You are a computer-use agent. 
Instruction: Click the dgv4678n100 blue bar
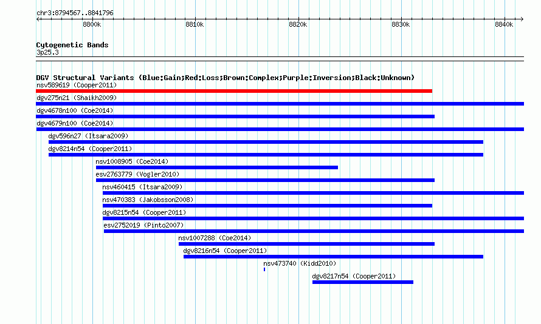pos(235,116)
